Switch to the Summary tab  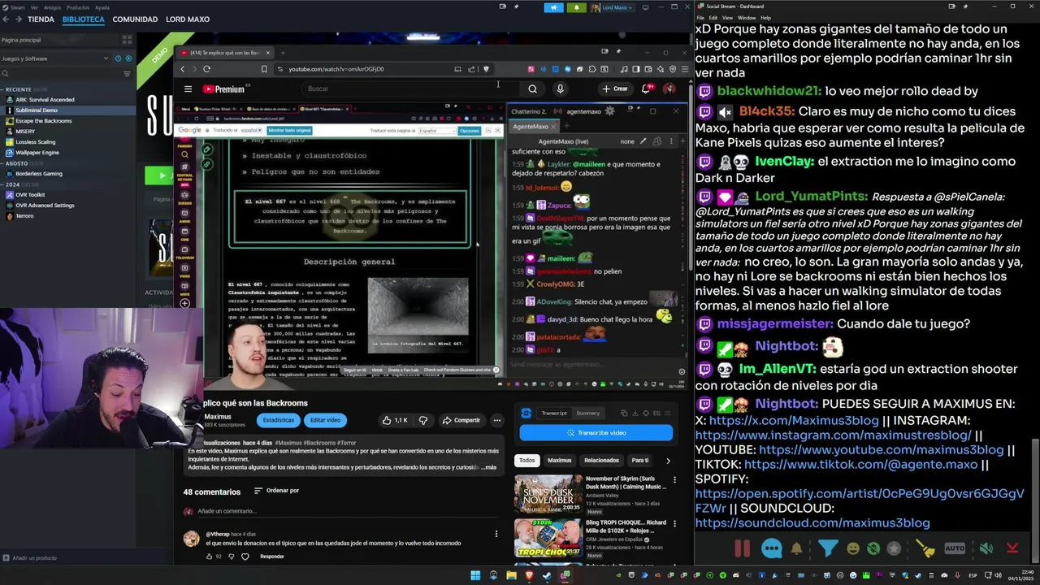tap(587, 413)
